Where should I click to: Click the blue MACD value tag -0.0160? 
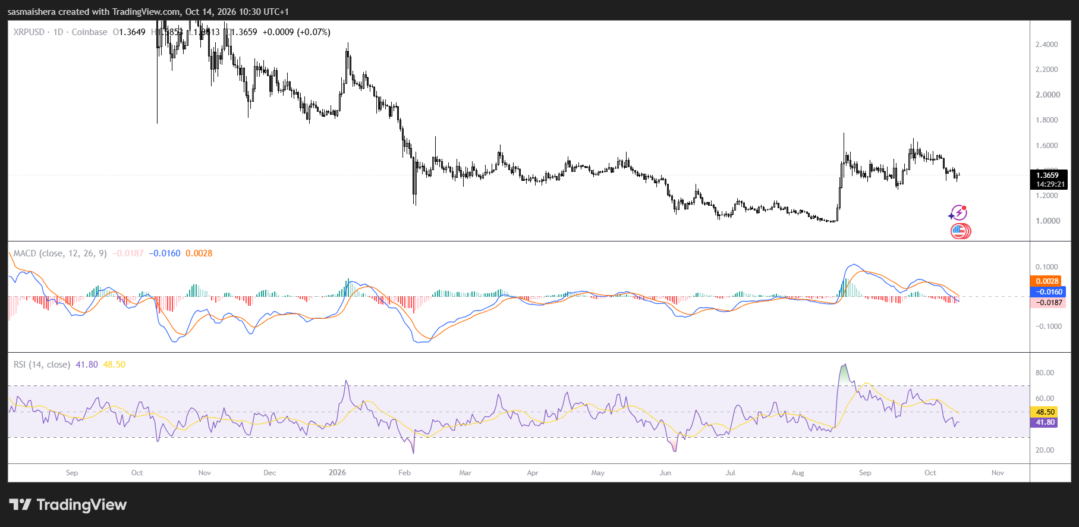[x=1049, y=292]
